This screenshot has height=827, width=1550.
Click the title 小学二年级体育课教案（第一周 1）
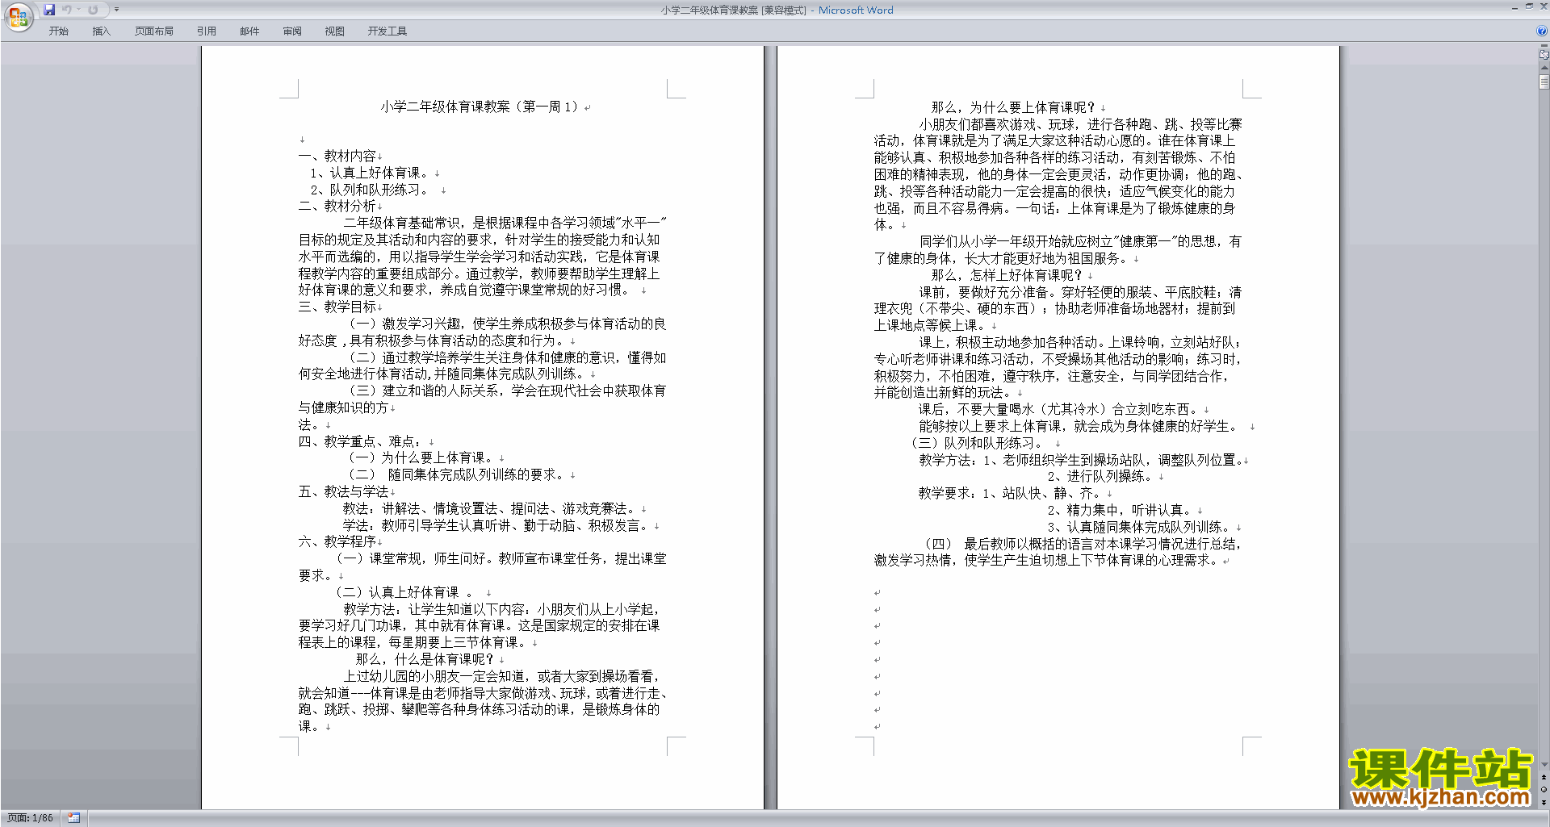[481, 107]
